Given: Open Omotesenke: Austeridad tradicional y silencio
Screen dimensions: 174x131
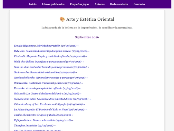Looking at the screenshot, I should [x=48, y=83].
